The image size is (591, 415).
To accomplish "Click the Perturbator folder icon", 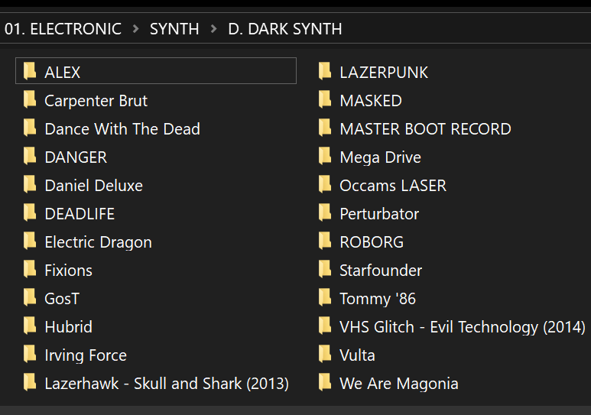I will (324, 212).
